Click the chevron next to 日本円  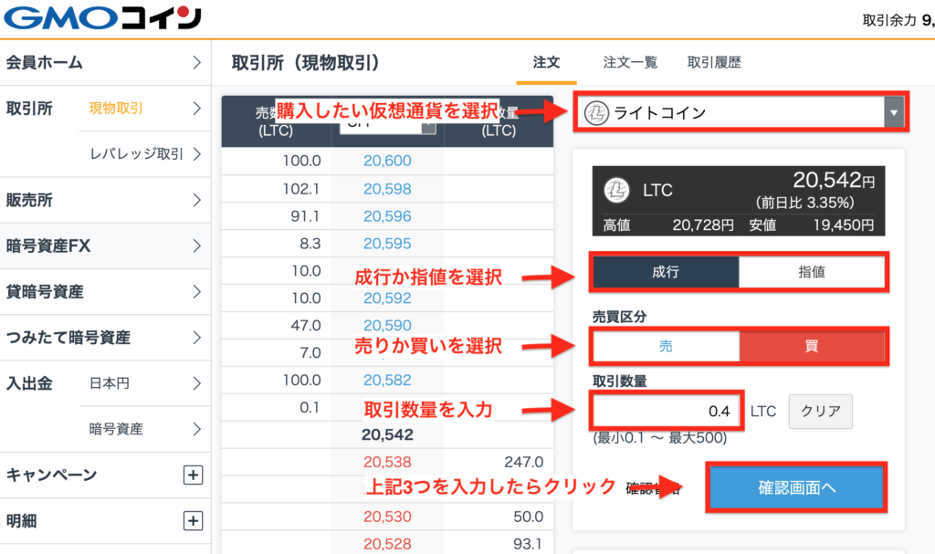[x=197, y=383]
